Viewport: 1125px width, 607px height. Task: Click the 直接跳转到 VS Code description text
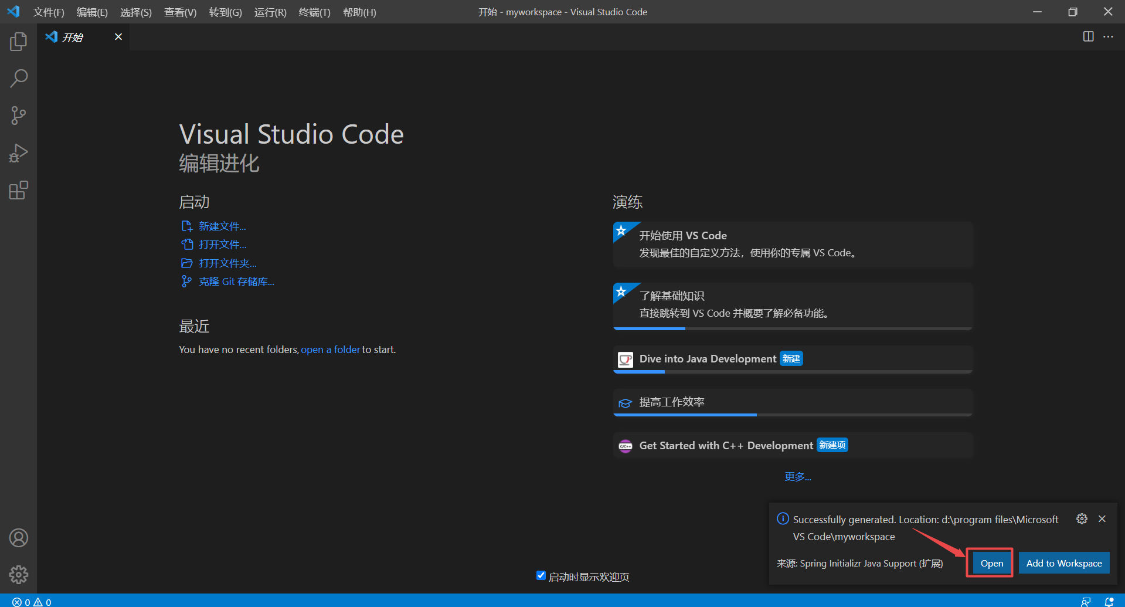coord(734,313)
